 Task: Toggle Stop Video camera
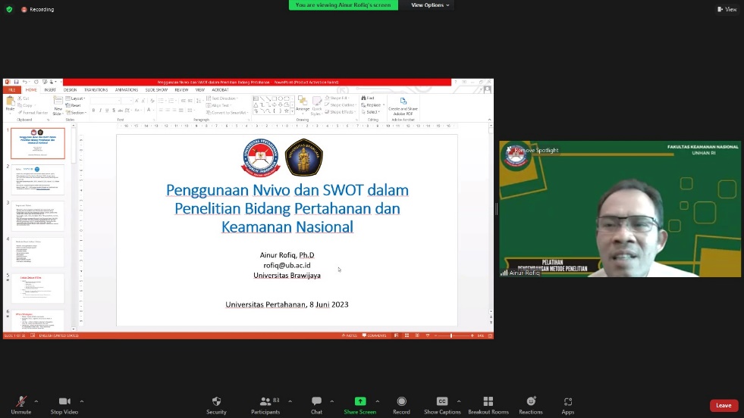[64, 401]
